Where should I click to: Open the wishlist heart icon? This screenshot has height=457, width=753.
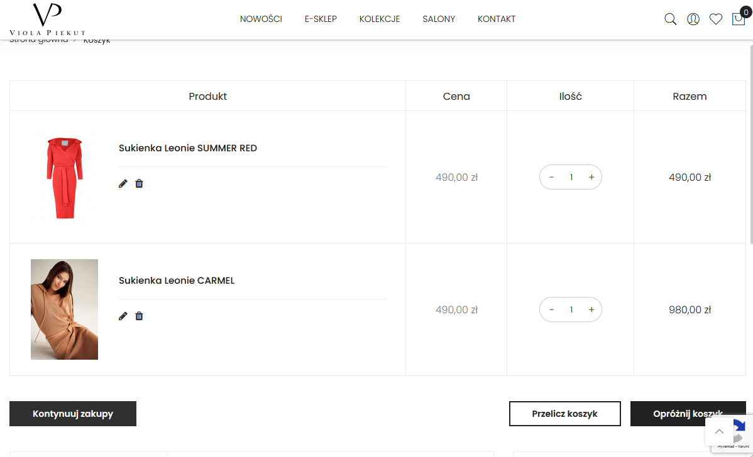(x=716, y=19)
